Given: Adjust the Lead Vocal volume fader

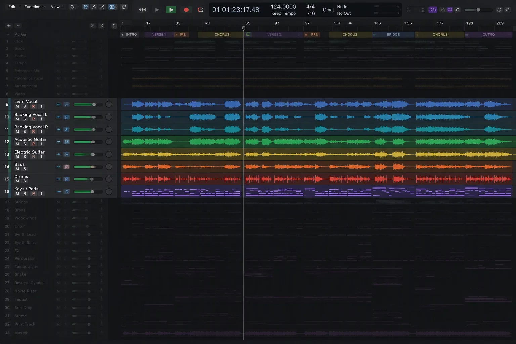Looking at the screenshot, I should 94,104.
